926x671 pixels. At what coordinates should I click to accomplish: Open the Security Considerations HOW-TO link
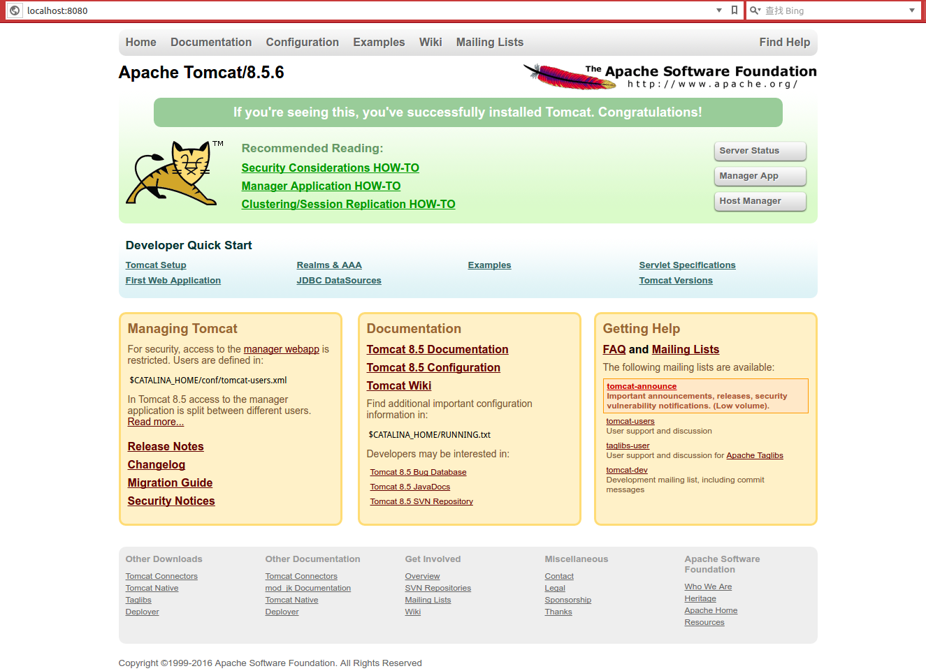pyautogui.click(x=330, y=168)
